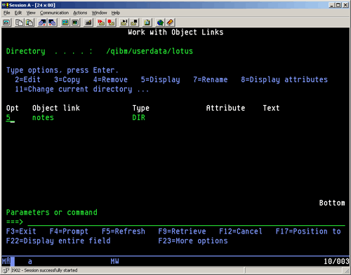The width and height of the screenshot is (351, 275).
Task: Click the /qibm/userdata/lotus directory path
Action: coord(150,51)
